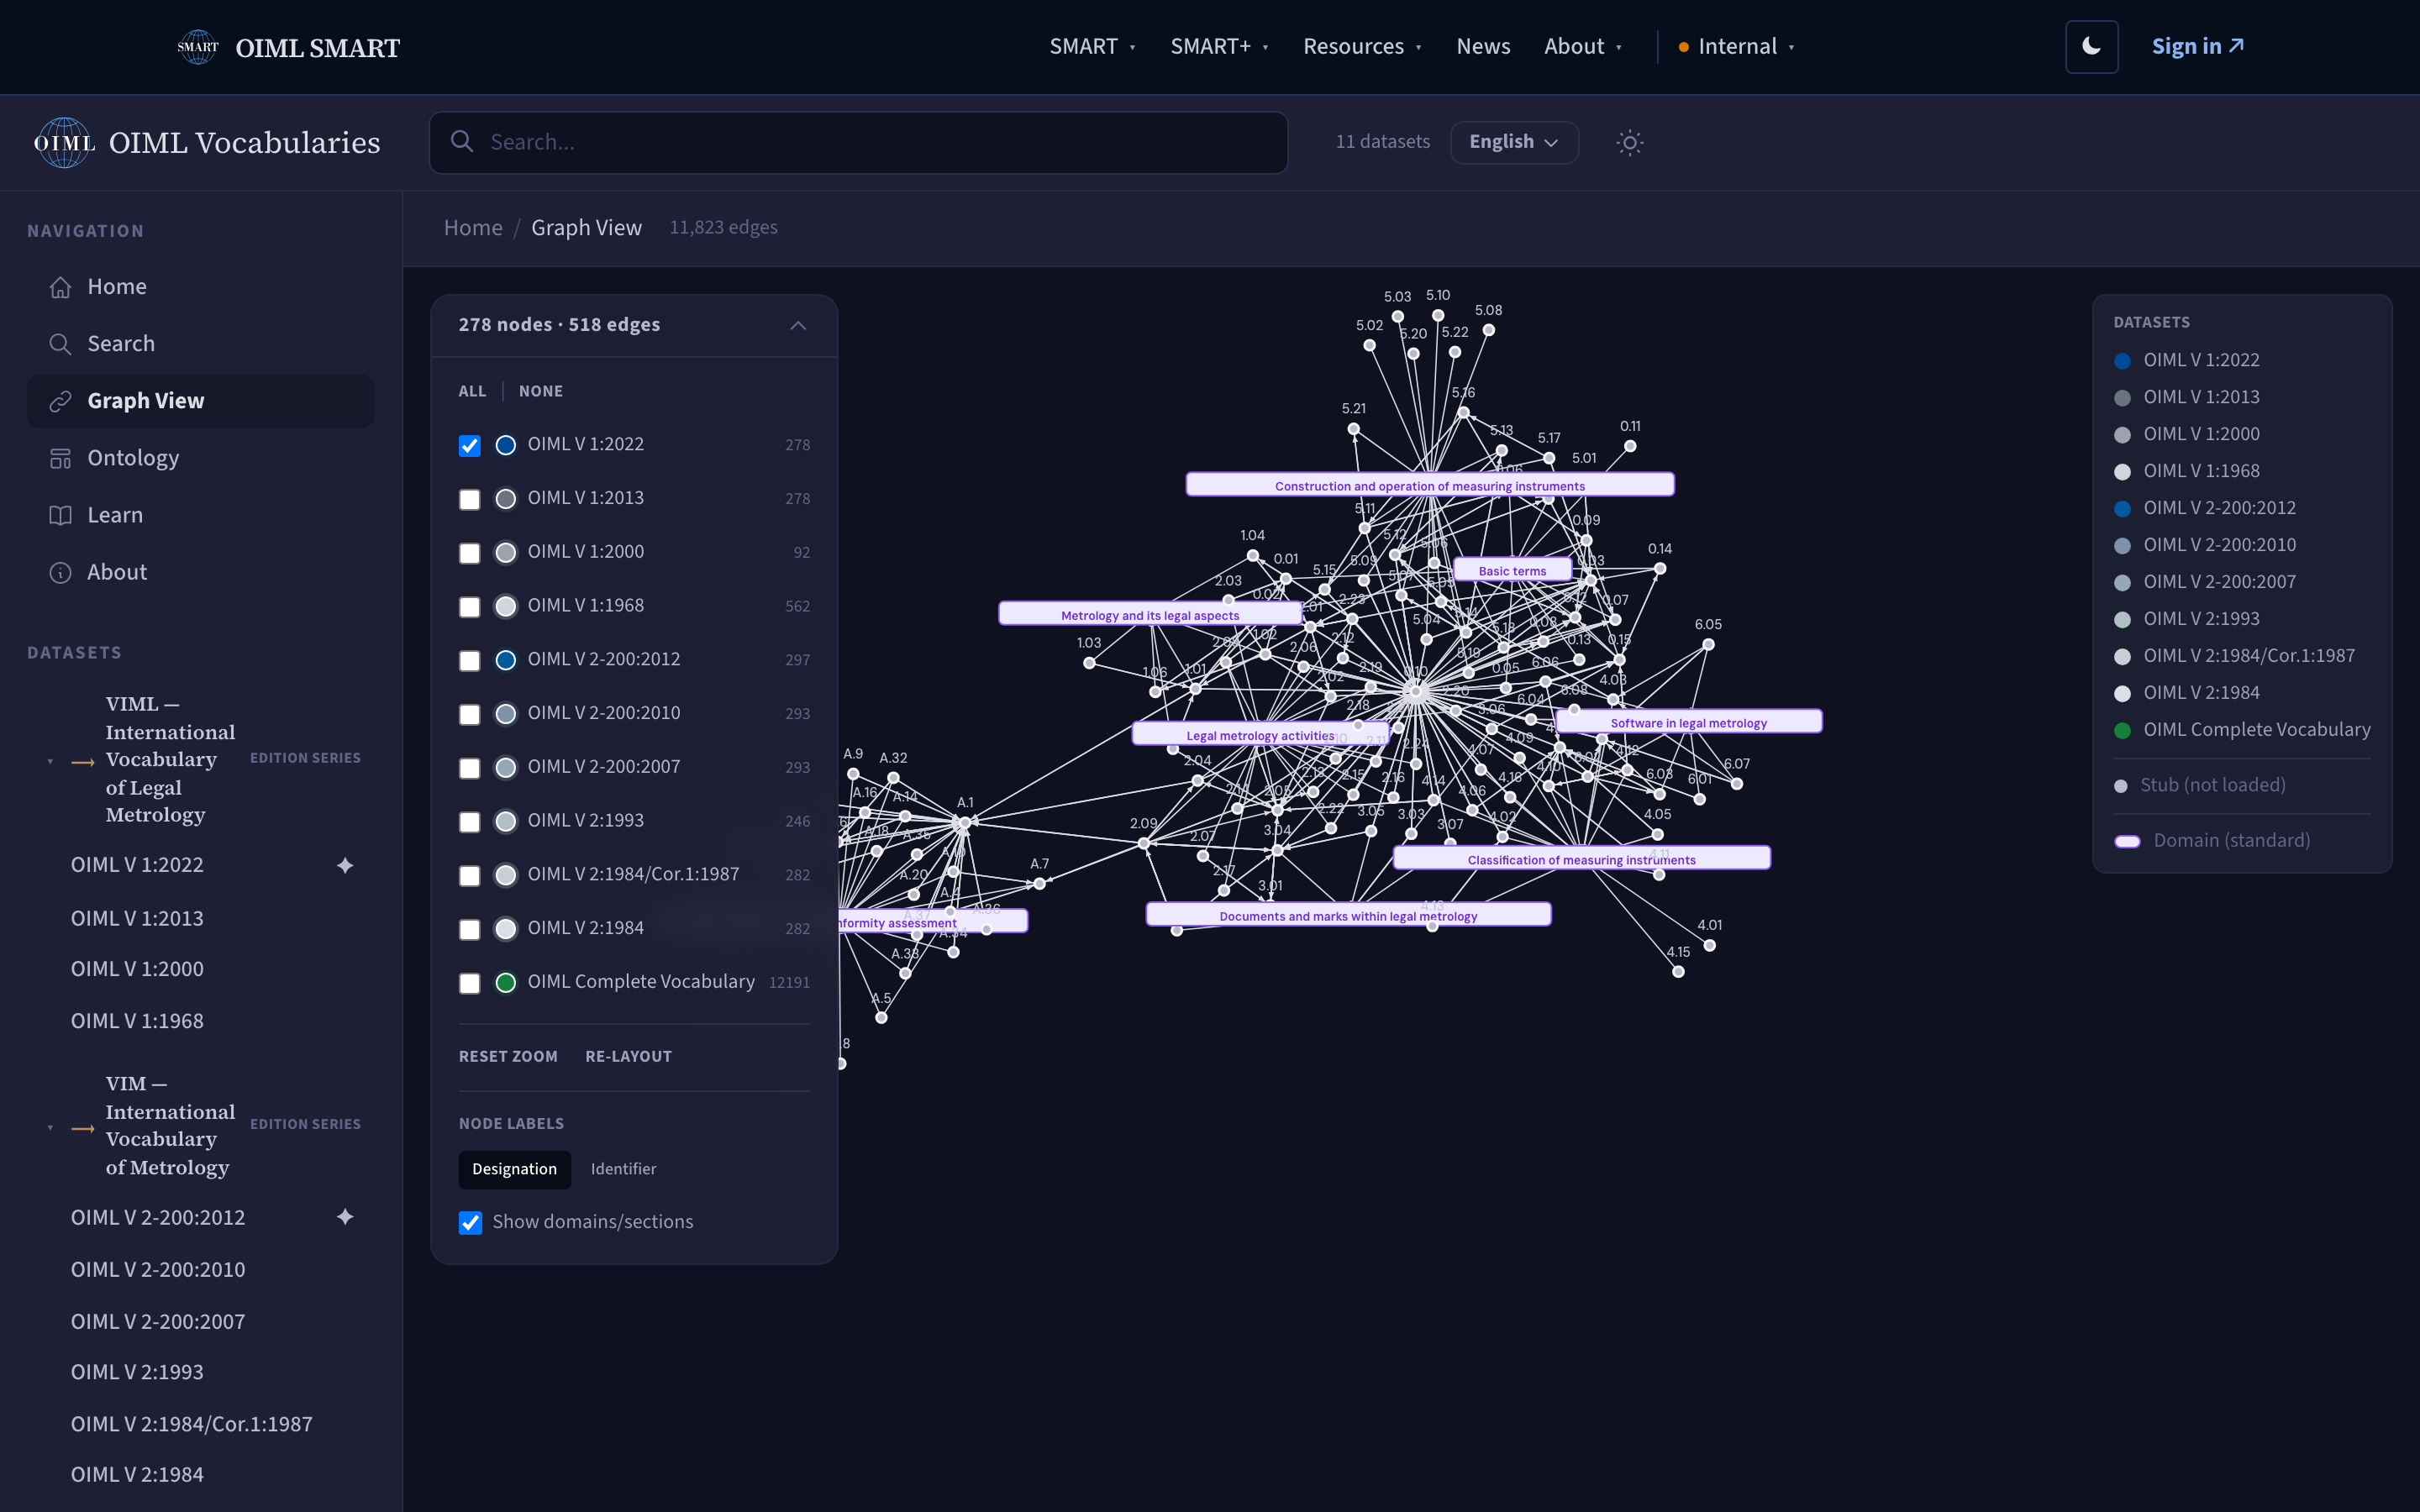2420x1512 pixels.
Task: Click the NONE datasets button
Action: [x=541, y=391]
